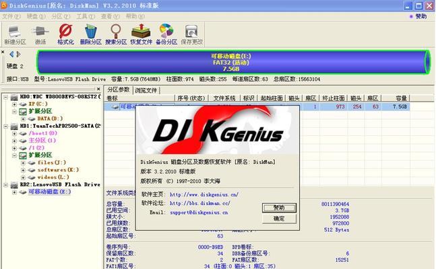Image resolution: width=436 pixels, height=269 pixels.
Task: Expand the /boot1(0) partition node
Action: coord(14,134)
